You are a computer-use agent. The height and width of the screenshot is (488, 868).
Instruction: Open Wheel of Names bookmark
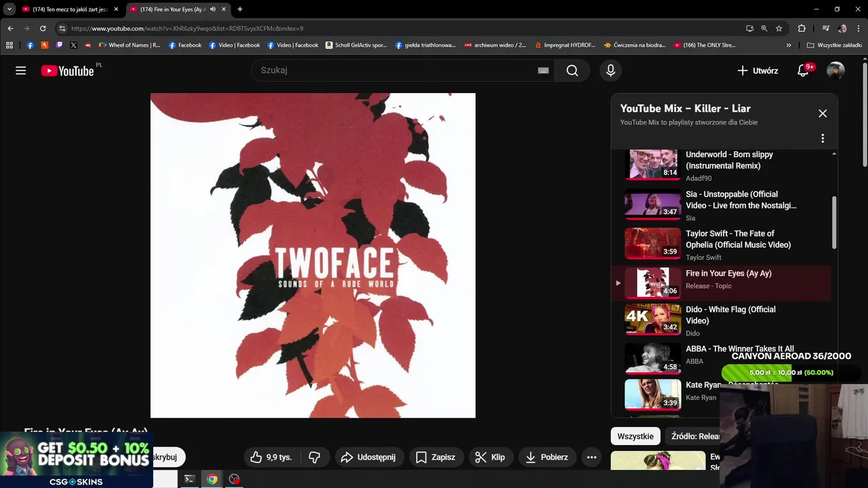tap(130, 45)
